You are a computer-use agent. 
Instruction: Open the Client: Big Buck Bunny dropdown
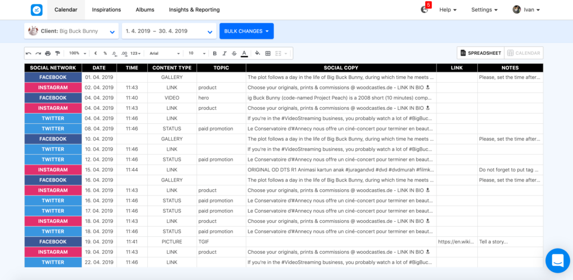pyautogui.click(x=71, y=31)
